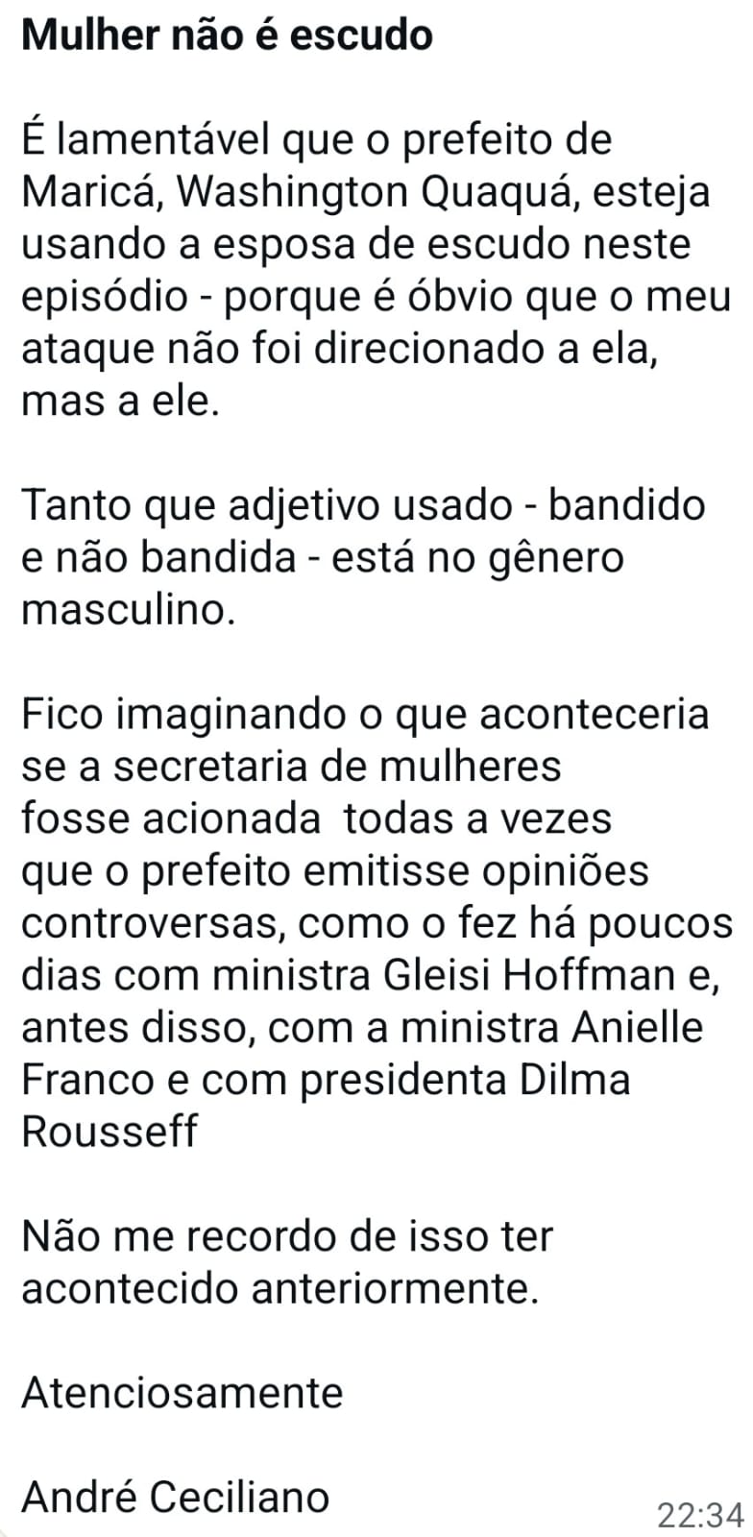The image size is (753, 1537).
Task: Click the name "Anielle" in the message
Action: click(638, 1027)
